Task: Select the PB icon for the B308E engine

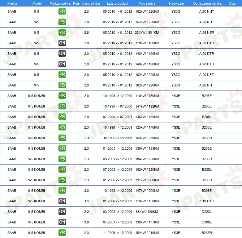Action: click(62, 191)
